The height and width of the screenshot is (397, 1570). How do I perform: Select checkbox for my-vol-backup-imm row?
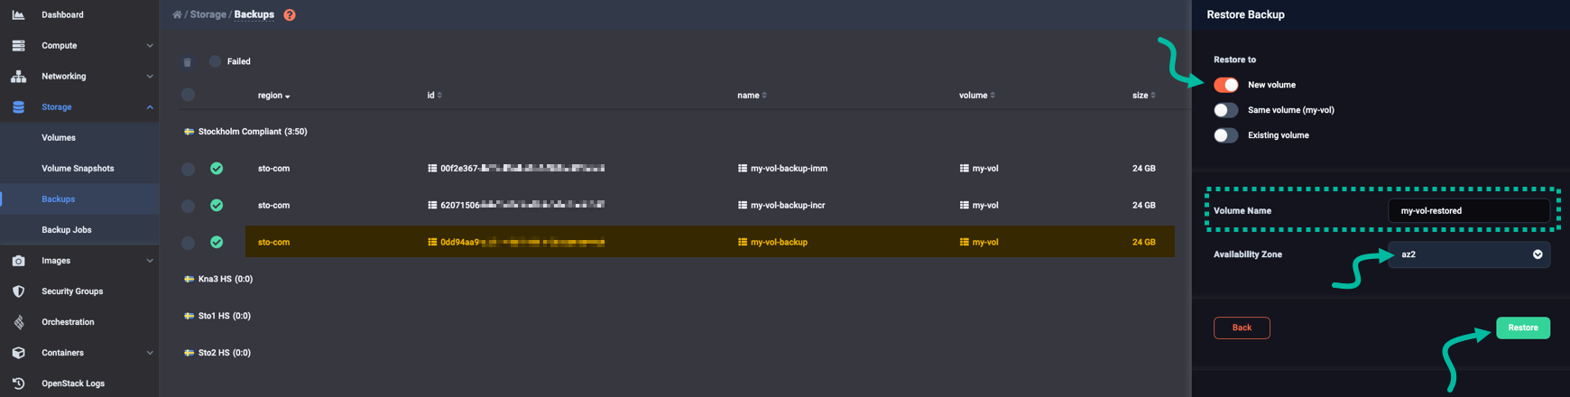pyautogui.click(x=188, y=170)
